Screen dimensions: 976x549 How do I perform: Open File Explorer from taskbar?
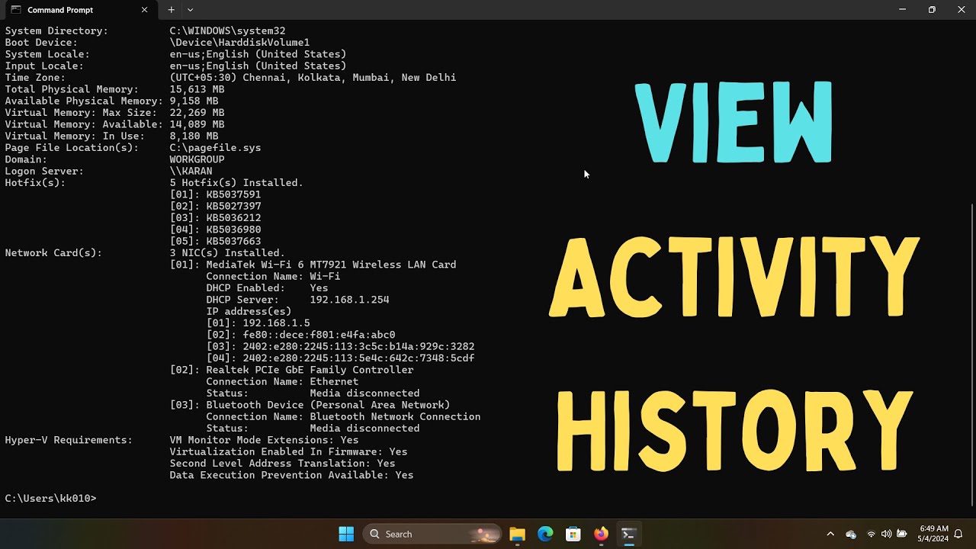tap(517, 534)
